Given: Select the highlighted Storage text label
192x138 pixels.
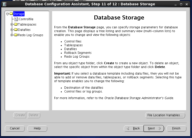Looking at the screenshot, I should [x=19, y=14].
